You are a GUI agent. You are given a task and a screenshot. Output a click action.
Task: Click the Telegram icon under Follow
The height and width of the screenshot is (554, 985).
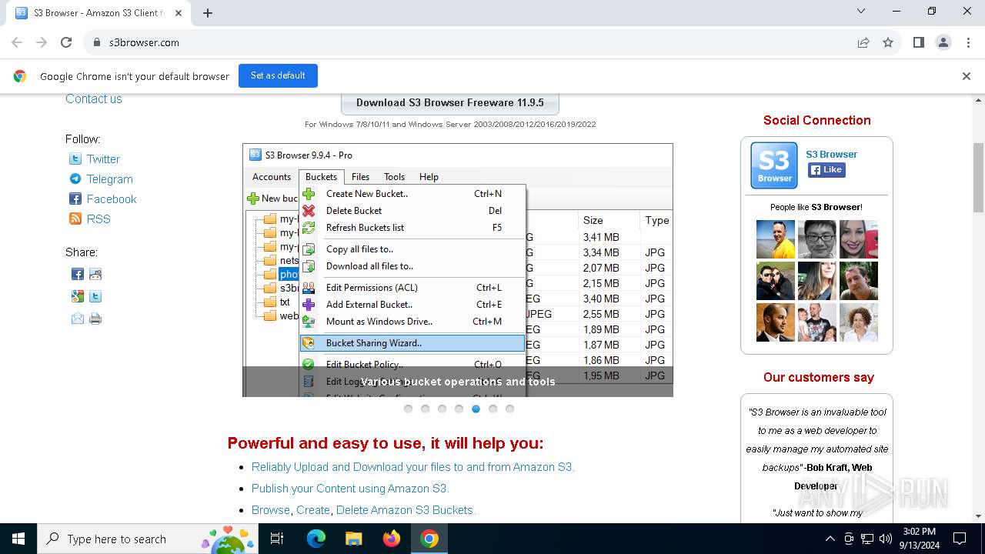click(75, 179)
